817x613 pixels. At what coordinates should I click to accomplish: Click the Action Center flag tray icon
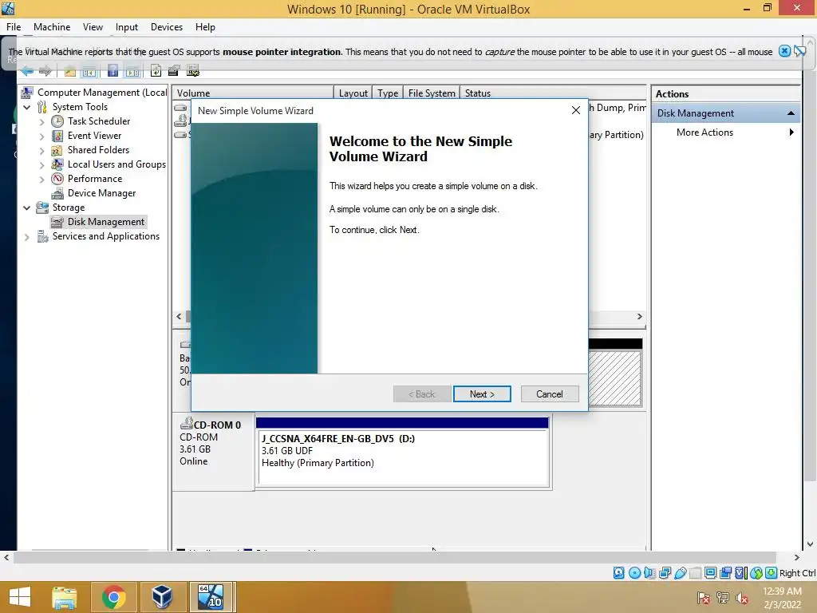point(703,598)
